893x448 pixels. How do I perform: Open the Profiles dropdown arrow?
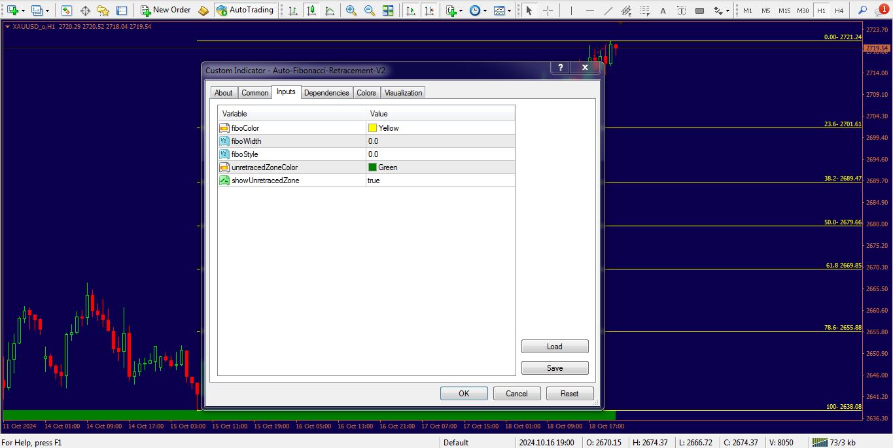coord(48,11)
